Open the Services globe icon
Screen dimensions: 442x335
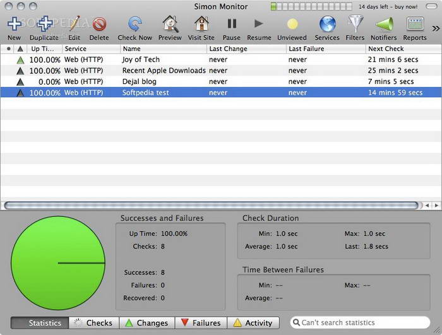pos(327,24)
